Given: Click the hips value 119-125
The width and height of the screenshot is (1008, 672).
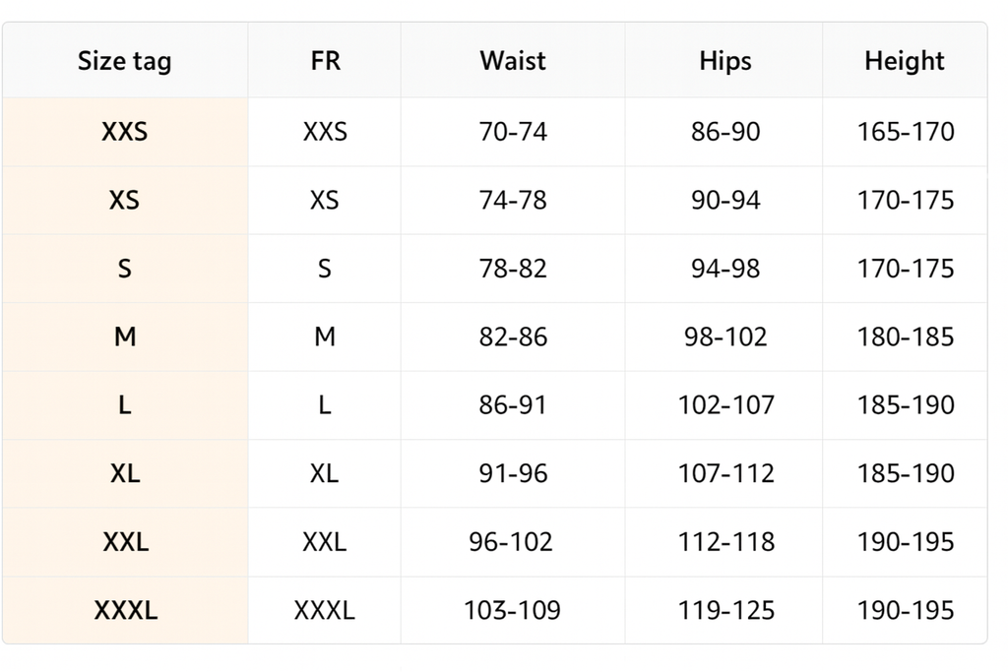Looking at the screenshot, I should [725, 611].
